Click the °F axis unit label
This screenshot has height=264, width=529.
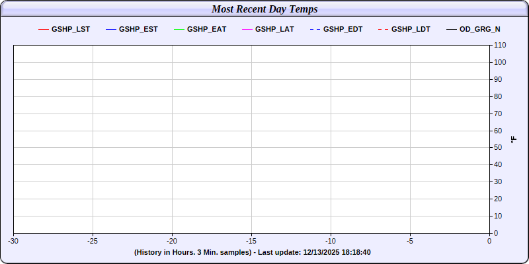click(514, 139)
